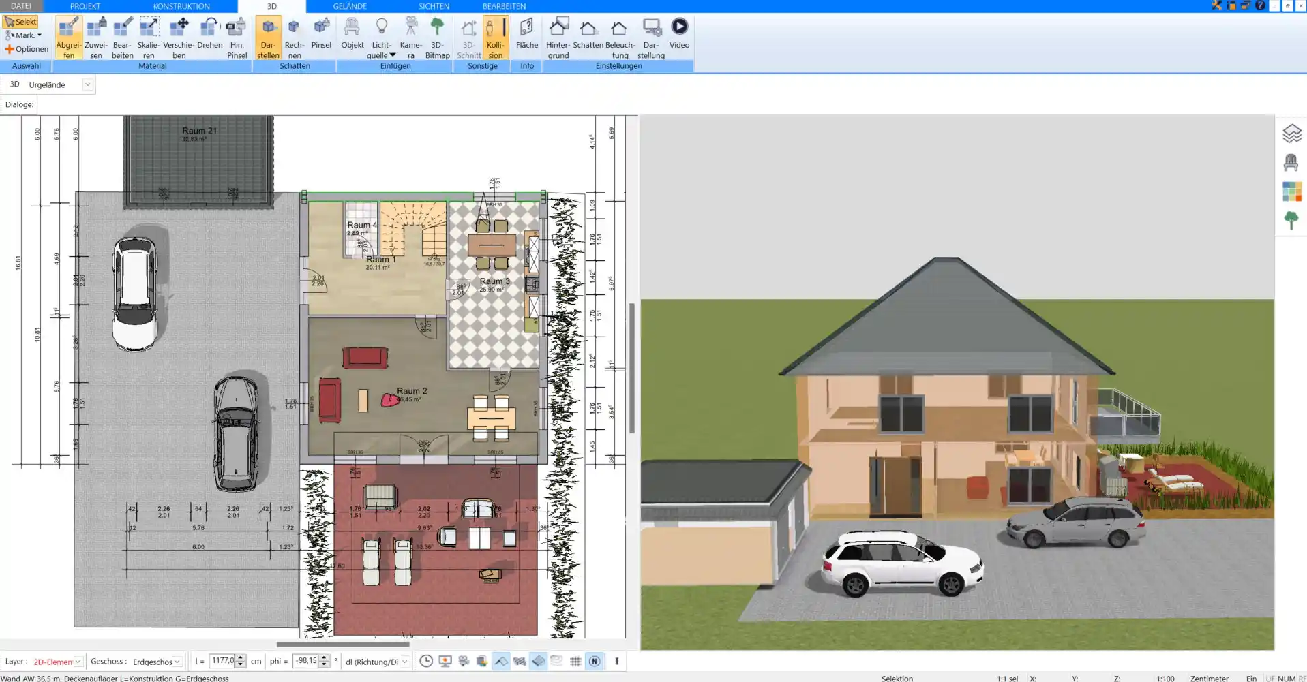The height and width of the screenshot is (682, 1307).
Task: Click the Rechnen shadow tool
Action: 295,37
